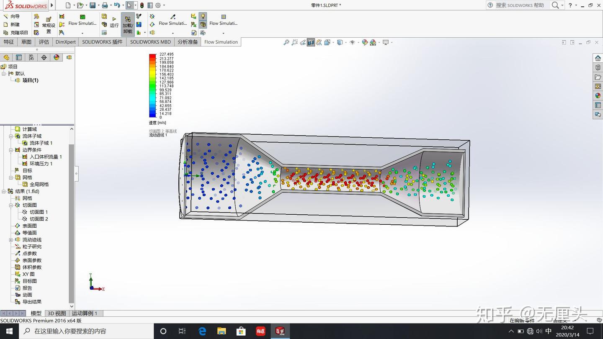Click 入口体积流量 1 boundary condition
Screen dimensions: 603x339
point(45,157)
